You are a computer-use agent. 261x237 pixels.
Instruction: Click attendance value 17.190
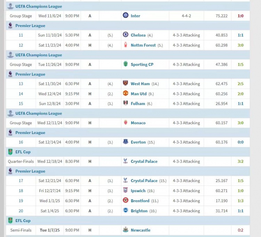pos(221,201)
